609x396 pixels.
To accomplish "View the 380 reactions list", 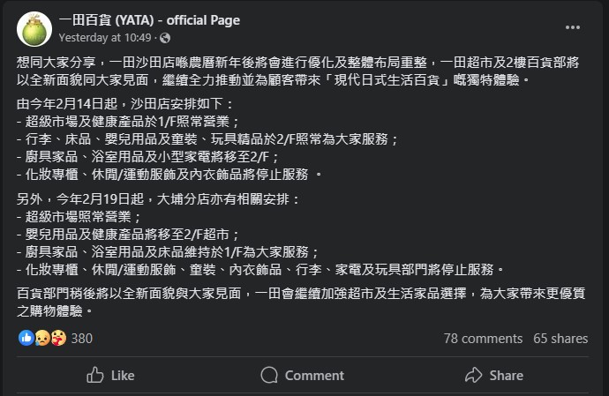I will tap(81, 338).
